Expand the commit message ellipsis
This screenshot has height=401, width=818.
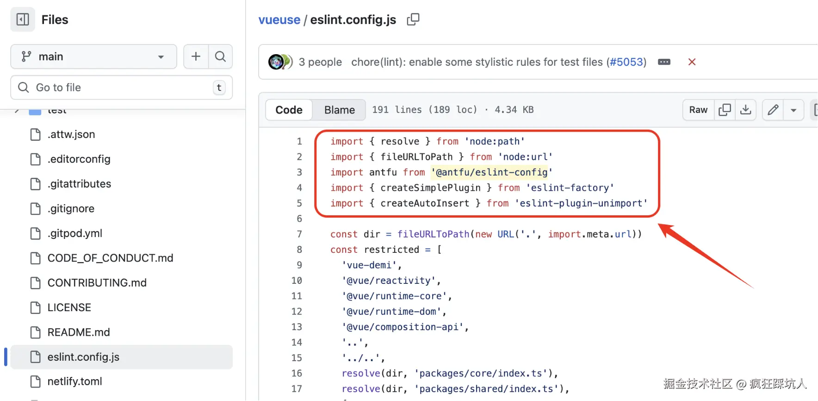pyautogui.click(x=664, y=62)
